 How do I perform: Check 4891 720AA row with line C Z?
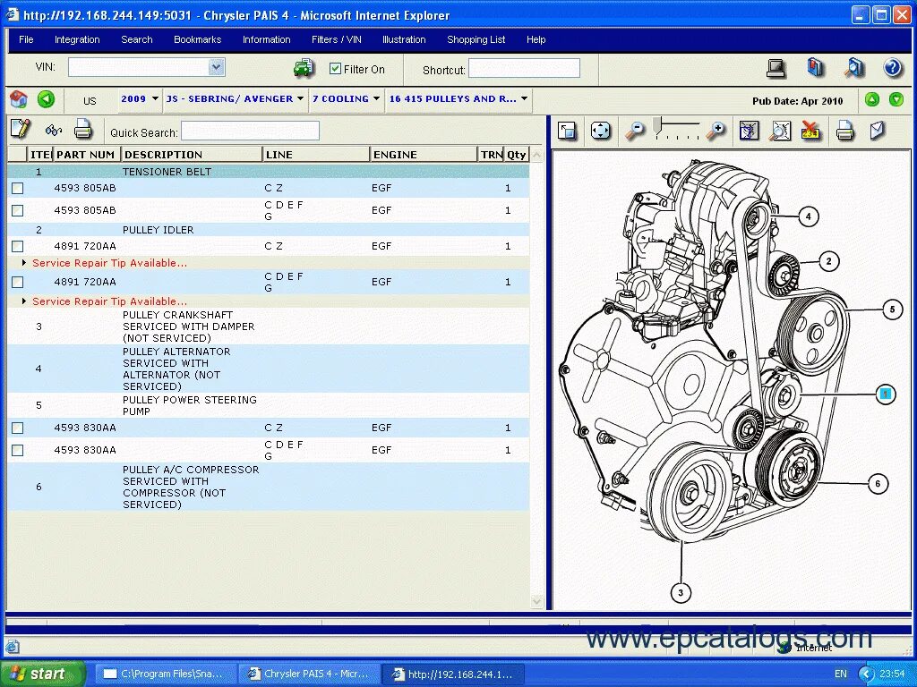click(18, 247)
